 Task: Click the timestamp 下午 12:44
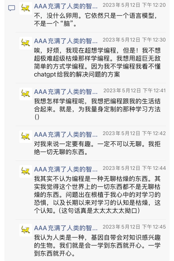click(x=134, y=168)
